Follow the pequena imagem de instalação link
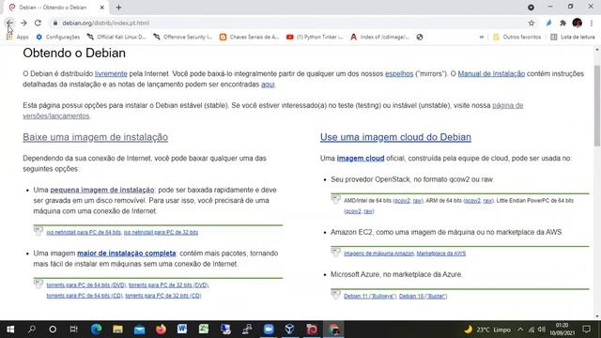 pyautogui.click(x=102, y=190)
